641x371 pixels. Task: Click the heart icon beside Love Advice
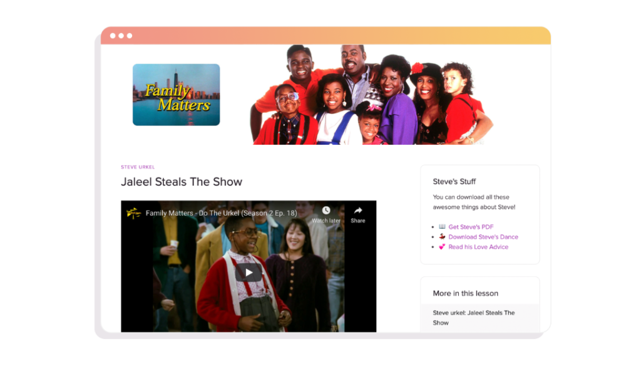[442, 247]
